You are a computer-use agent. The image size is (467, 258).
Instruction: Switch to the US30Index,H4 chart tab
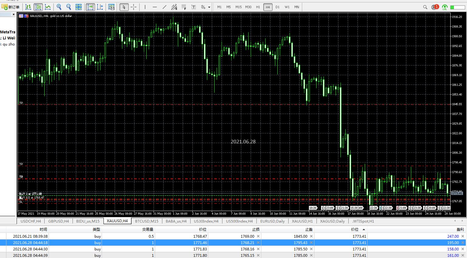(206, 221)
